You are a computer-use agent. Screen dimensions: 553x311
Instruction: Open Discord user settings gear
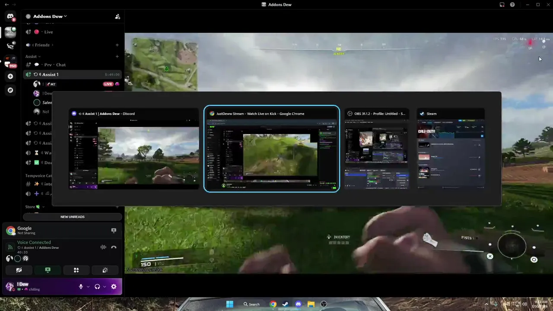pos(114,286)
